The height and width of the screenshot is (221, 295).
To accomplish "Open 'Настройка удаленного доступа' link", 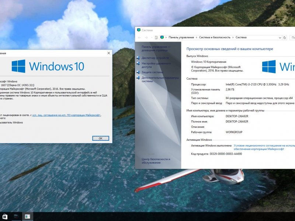I will click(x=156, y=65).
